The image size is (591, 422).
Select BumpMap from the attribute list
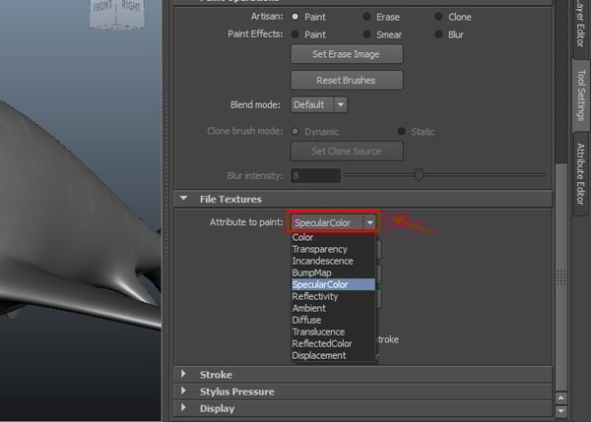click(311, 272)
